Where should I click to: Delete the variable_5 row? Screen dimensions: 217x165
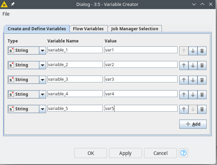point(202,109)
